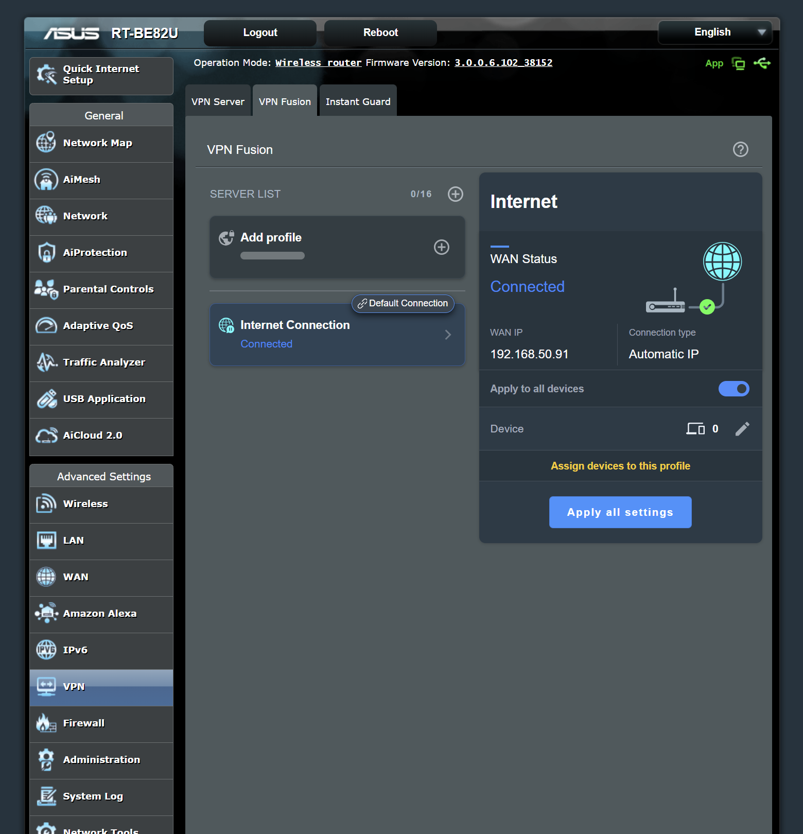Click the guest network status icon in header

coord(739,63)
